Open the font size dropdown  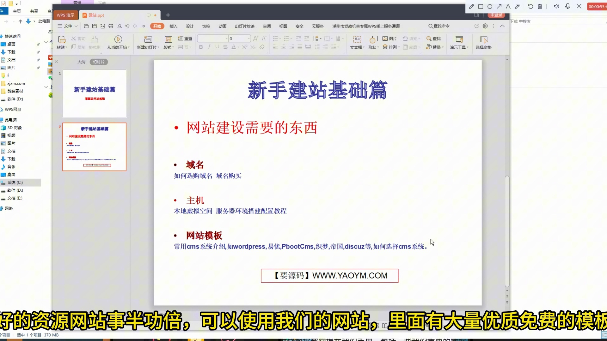[249, 39]
